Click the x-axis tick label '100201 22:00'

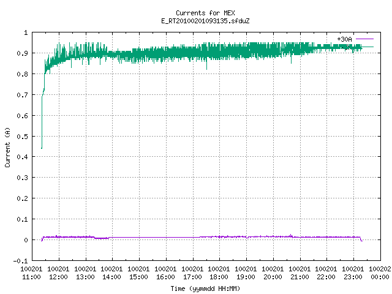(326, 273)
